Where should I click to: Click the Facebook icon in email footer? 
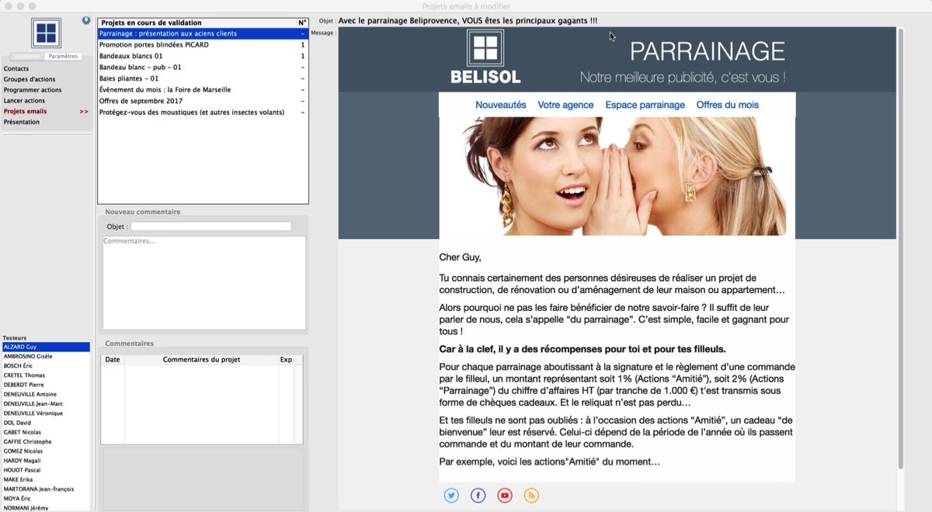coord(478,496)
